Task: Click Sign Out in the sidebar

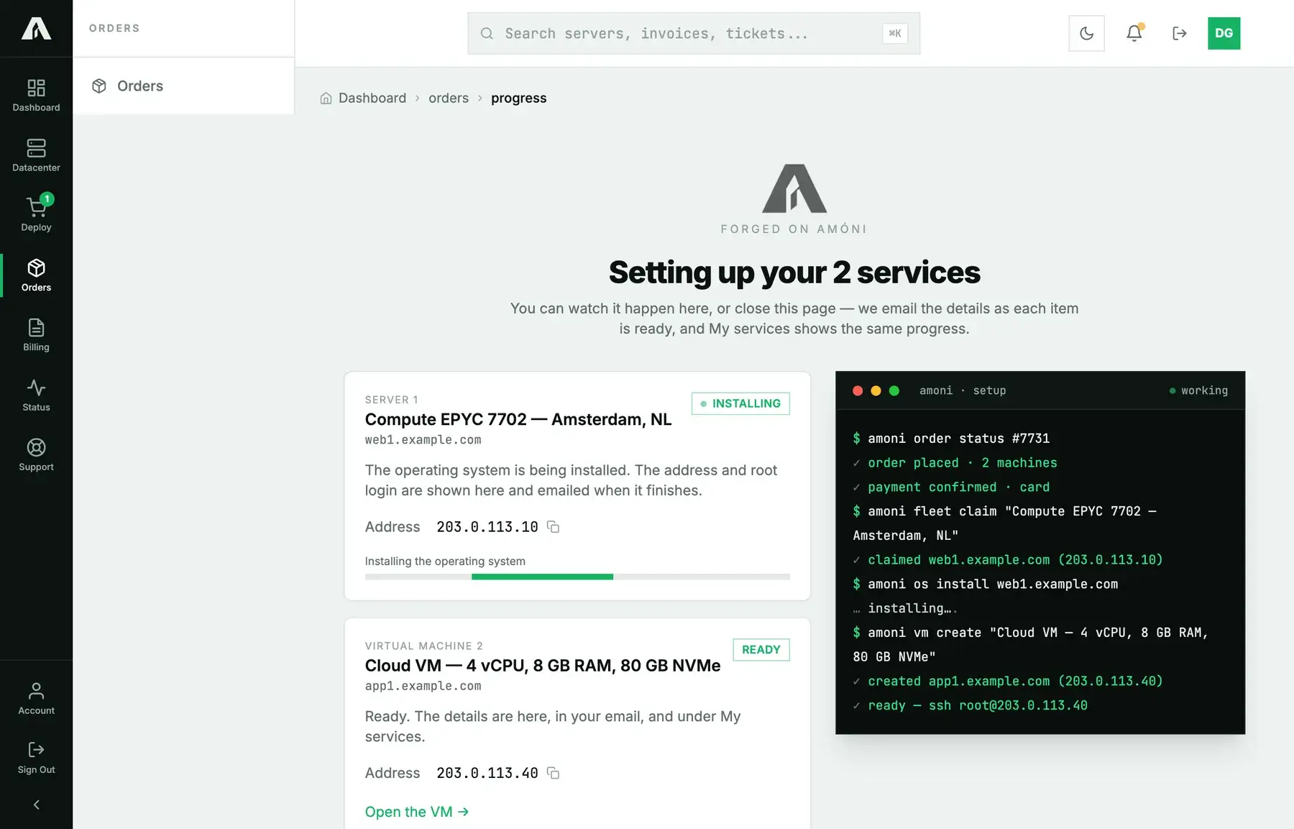Action: [36, 758]
